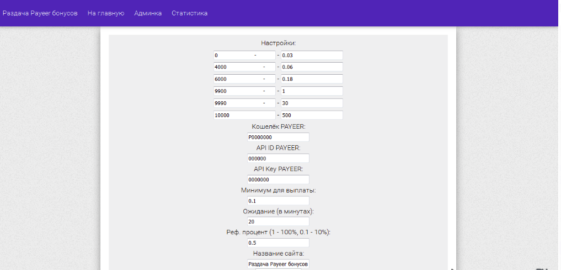Click the range field containing 10000
This screenshot has height=270, width=561.
pyautogui.click(x=245, y=115)
